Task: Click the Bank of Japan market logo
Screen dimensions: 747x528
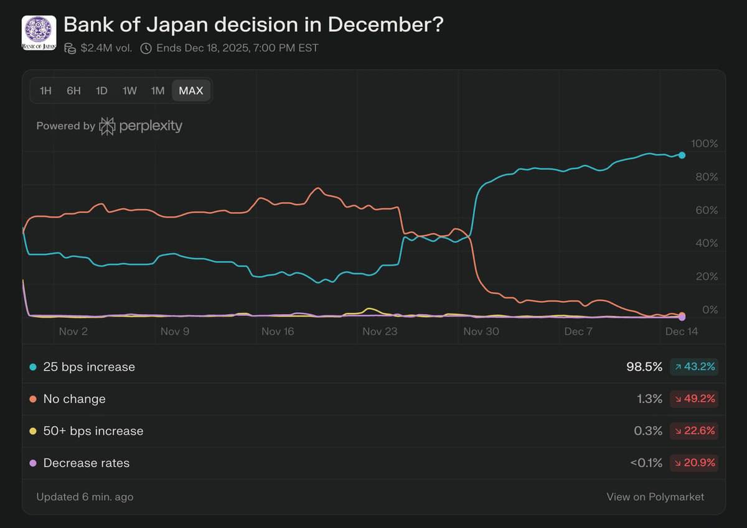Action: (x=39, y=31)
